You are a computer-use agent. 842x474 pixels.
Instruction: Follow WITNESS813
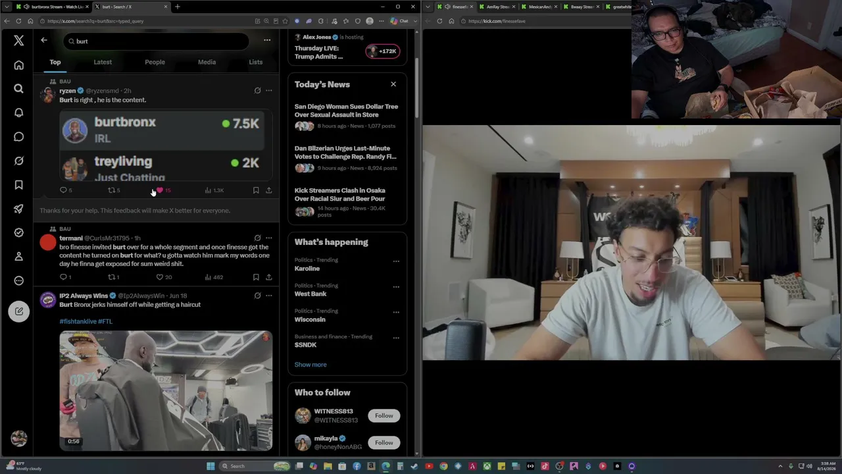click(384, 415)
